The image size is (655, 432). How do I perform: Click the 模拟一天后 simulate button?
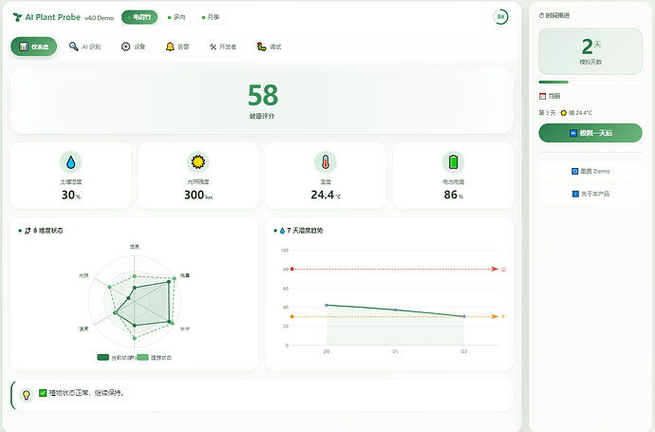tap(590, 133)
